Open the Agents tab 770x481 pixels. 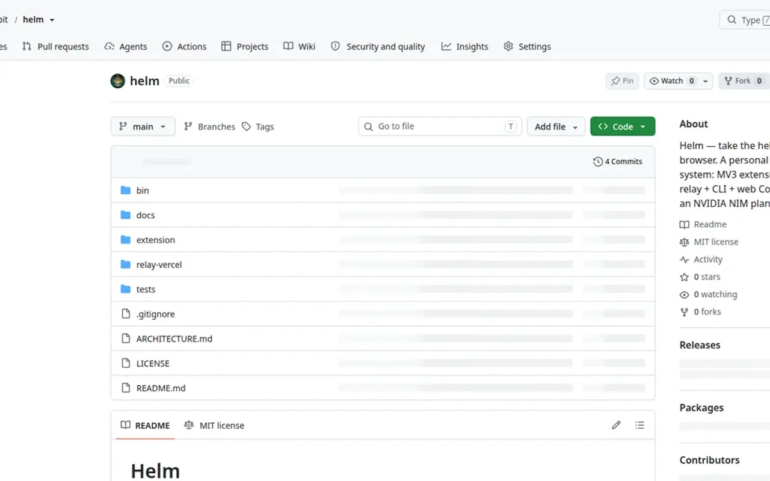pos(126,46)
